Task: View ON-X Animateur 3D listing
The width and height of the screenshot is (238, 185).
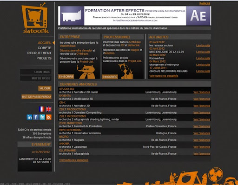Action: pyautogui.click(x=202, y=106)
